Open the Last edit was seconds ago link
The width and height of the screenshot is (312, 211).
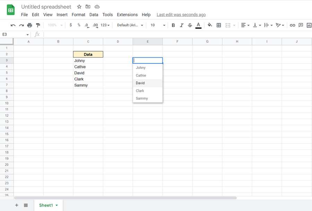tap(181, 15)
